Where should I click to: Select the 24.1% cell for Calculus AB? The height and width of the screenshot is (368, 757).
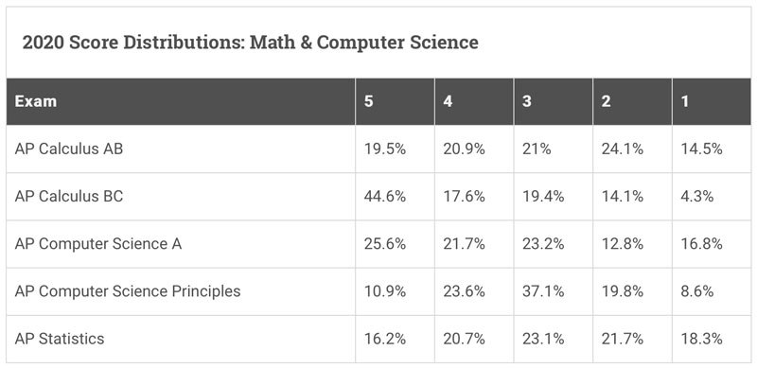632,149
